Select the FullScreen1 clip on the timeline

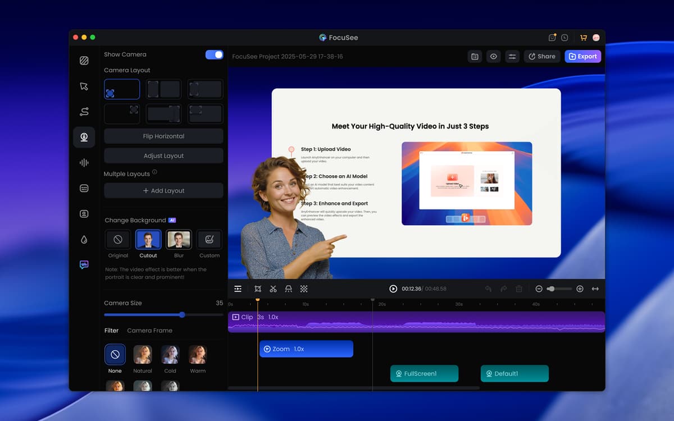pos(424,373)
